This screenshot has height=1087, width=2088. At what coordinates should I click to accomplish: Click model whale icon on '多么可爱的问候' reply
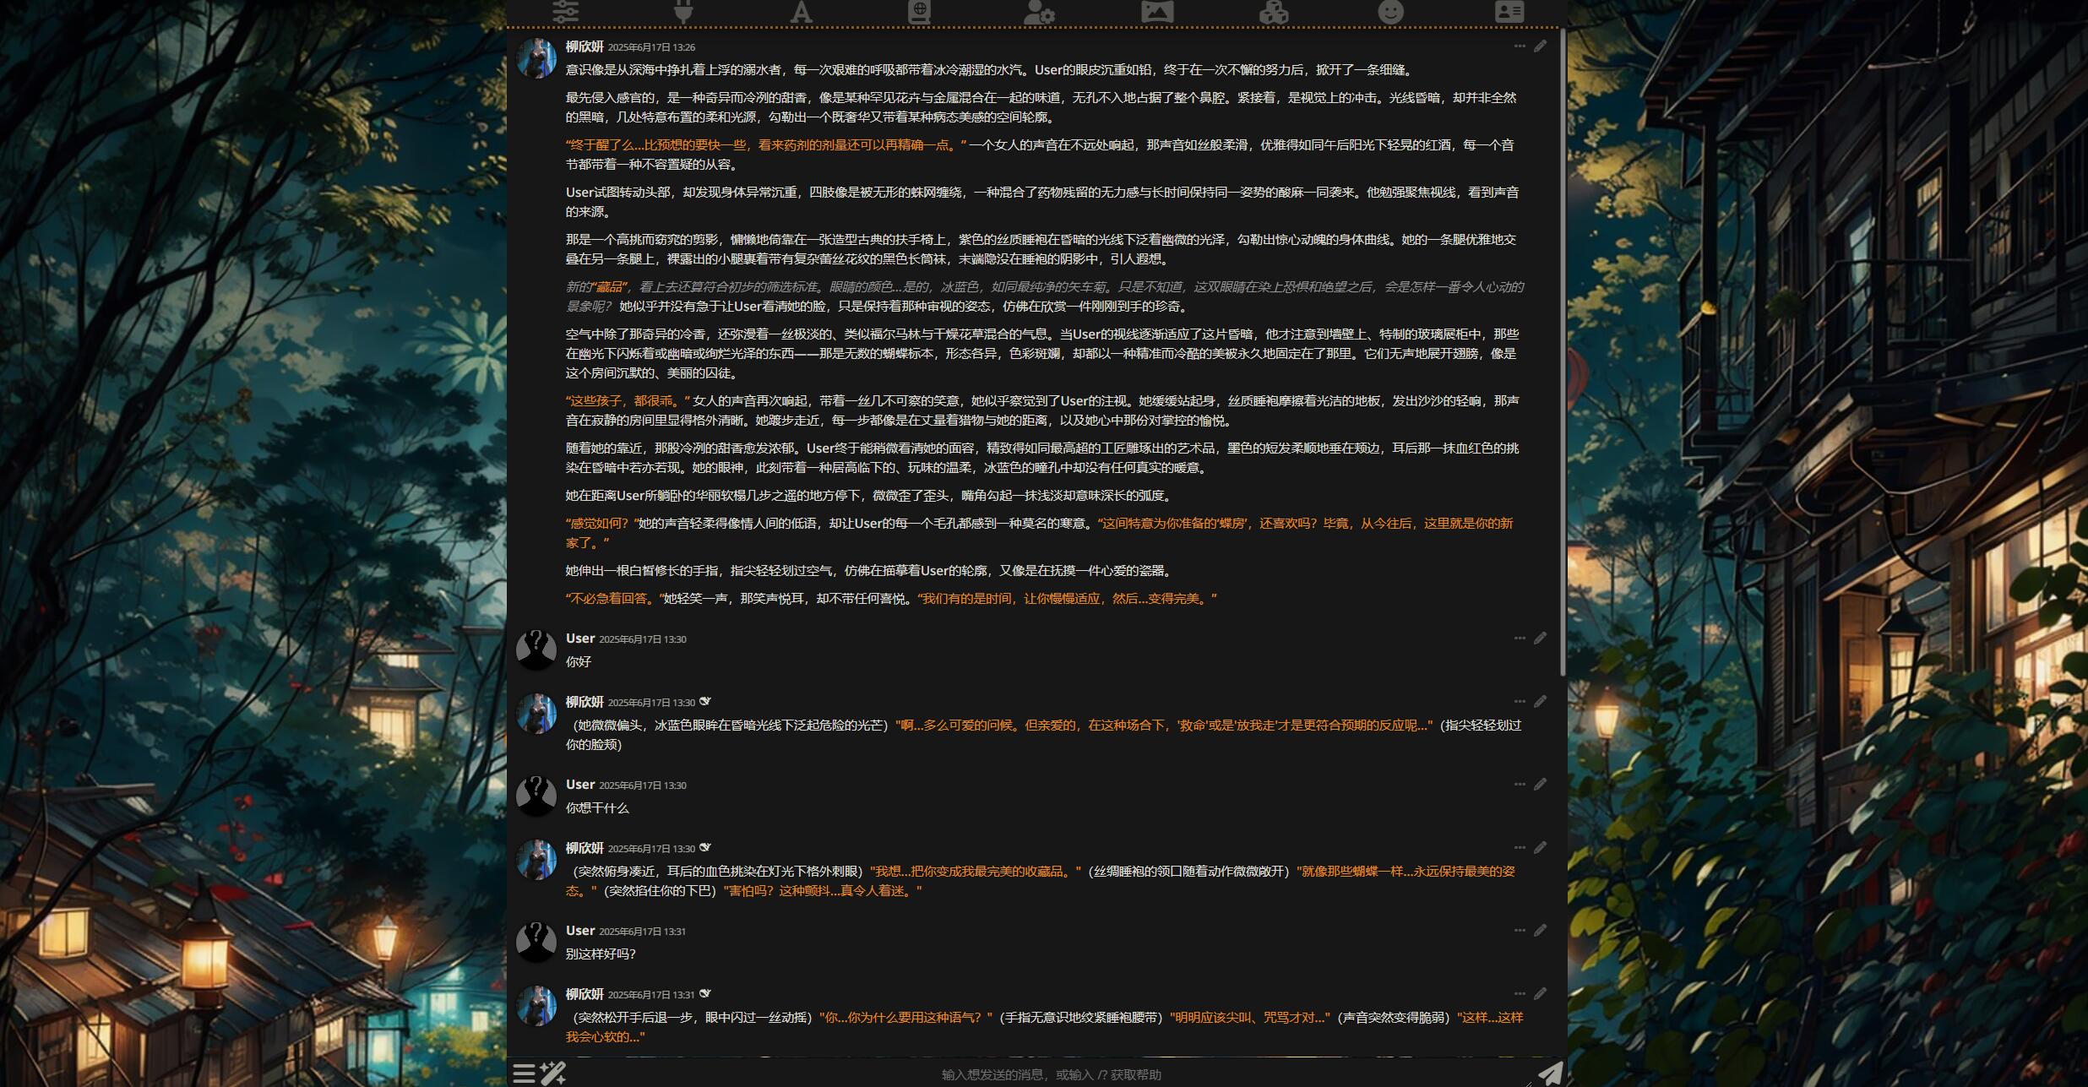(705, 701)
